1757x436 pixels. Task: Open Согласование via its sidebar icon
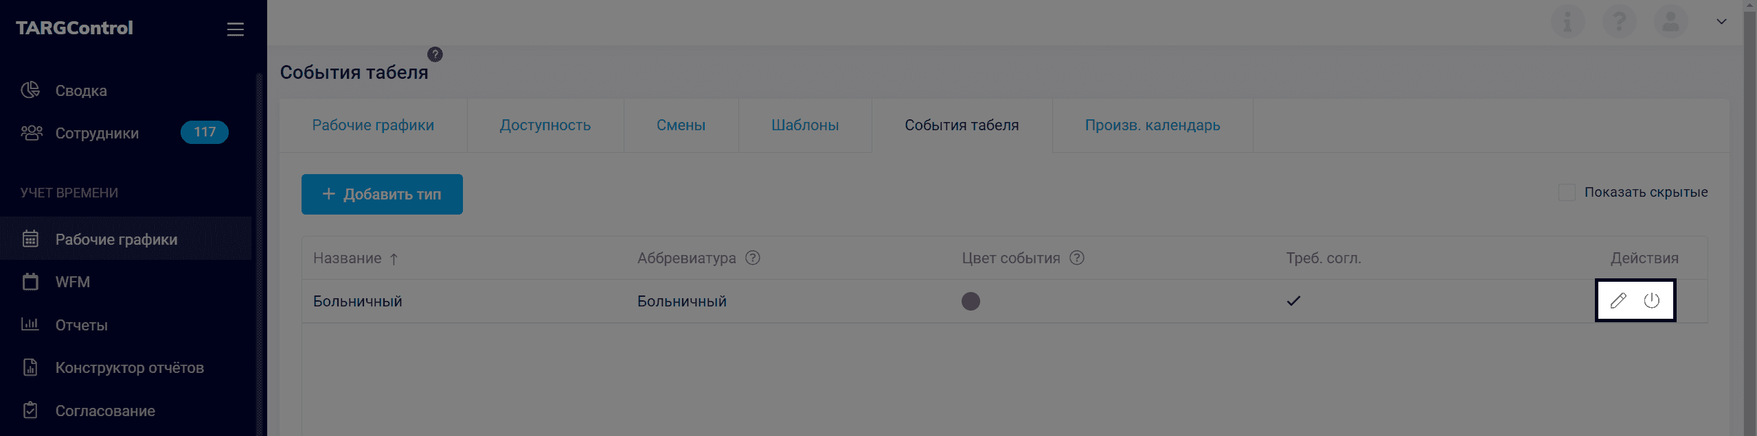[x=29, y=410]
